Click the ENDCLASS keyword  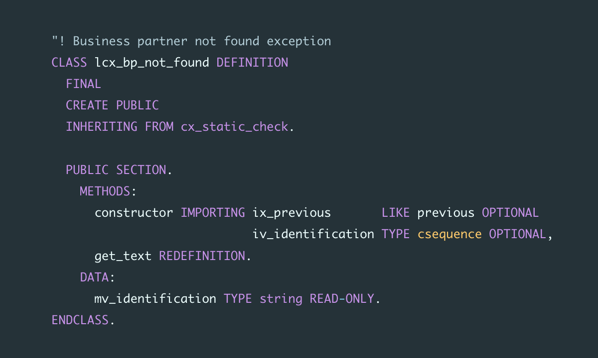(x=80, y=320)
